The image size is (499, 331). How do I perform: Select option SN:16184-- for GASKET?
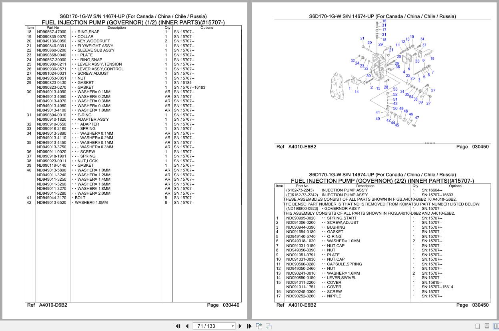coord(184,83)
